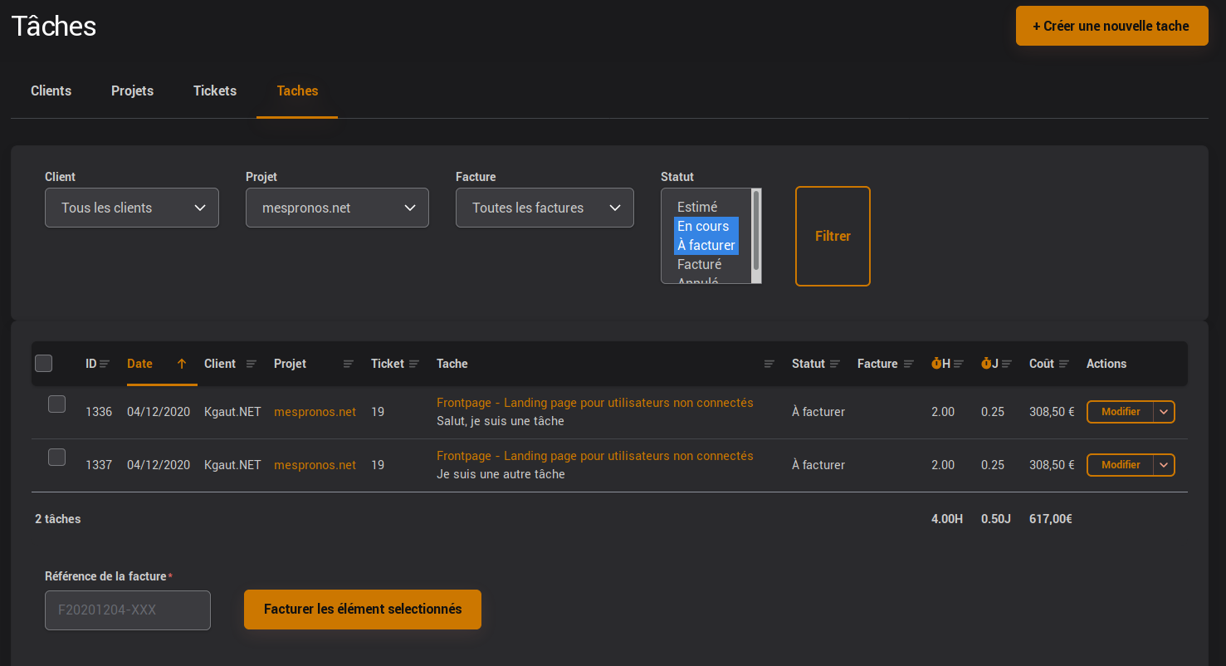Click the sort arrow in Date column

point(182,364)
